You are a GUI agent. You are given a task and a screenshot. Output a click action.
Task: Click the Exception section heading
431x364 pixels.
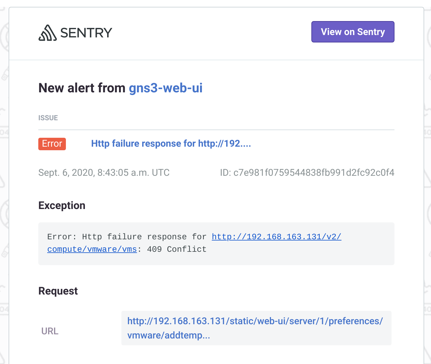[x=61, y=205]
